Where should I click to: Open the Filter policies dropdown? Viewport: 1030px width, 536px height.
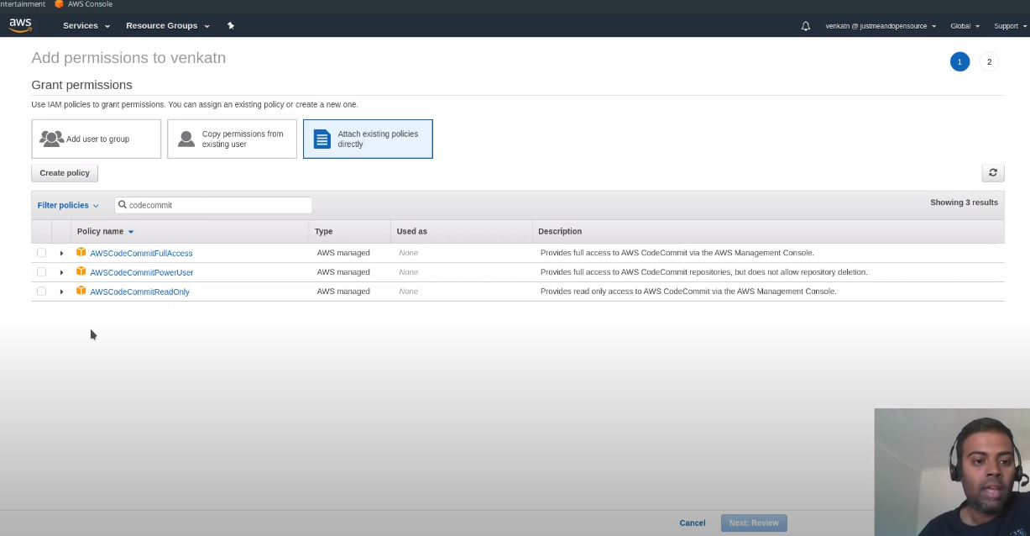[68, 205]
